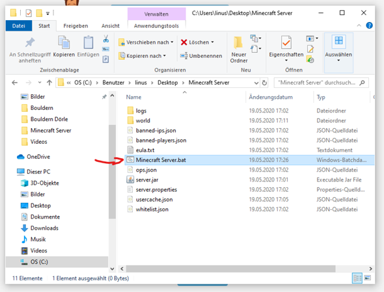384x292 pixels.
Task: Open the Datei menu tab
Action: (x=19, y=26)
